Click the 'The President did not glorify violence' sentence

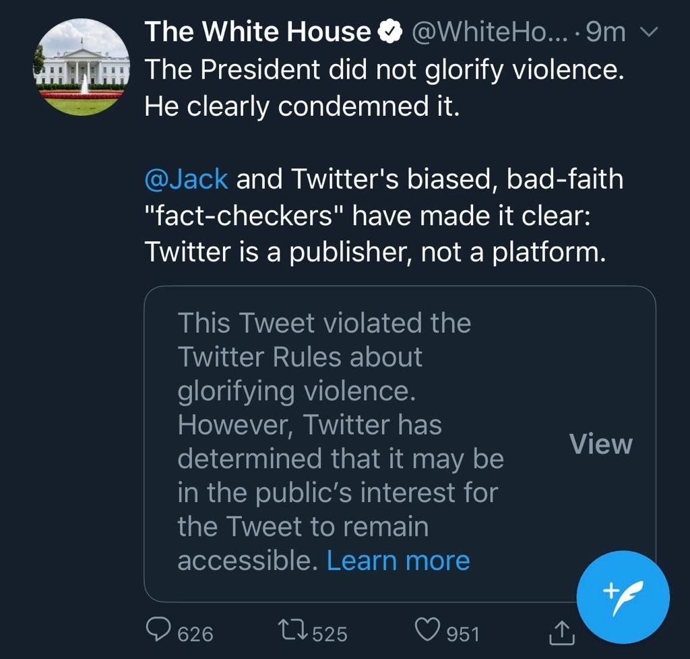[384, 69]
